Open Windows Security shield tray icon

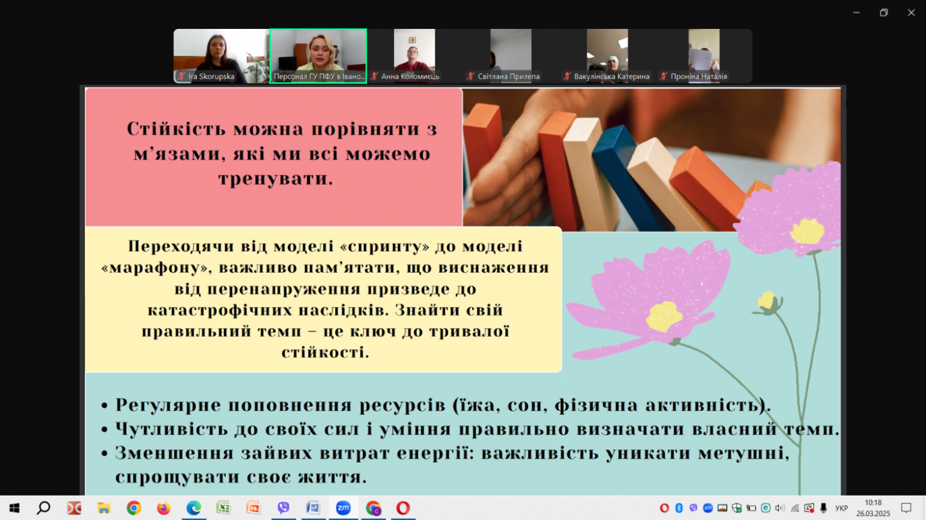point(737,508)
